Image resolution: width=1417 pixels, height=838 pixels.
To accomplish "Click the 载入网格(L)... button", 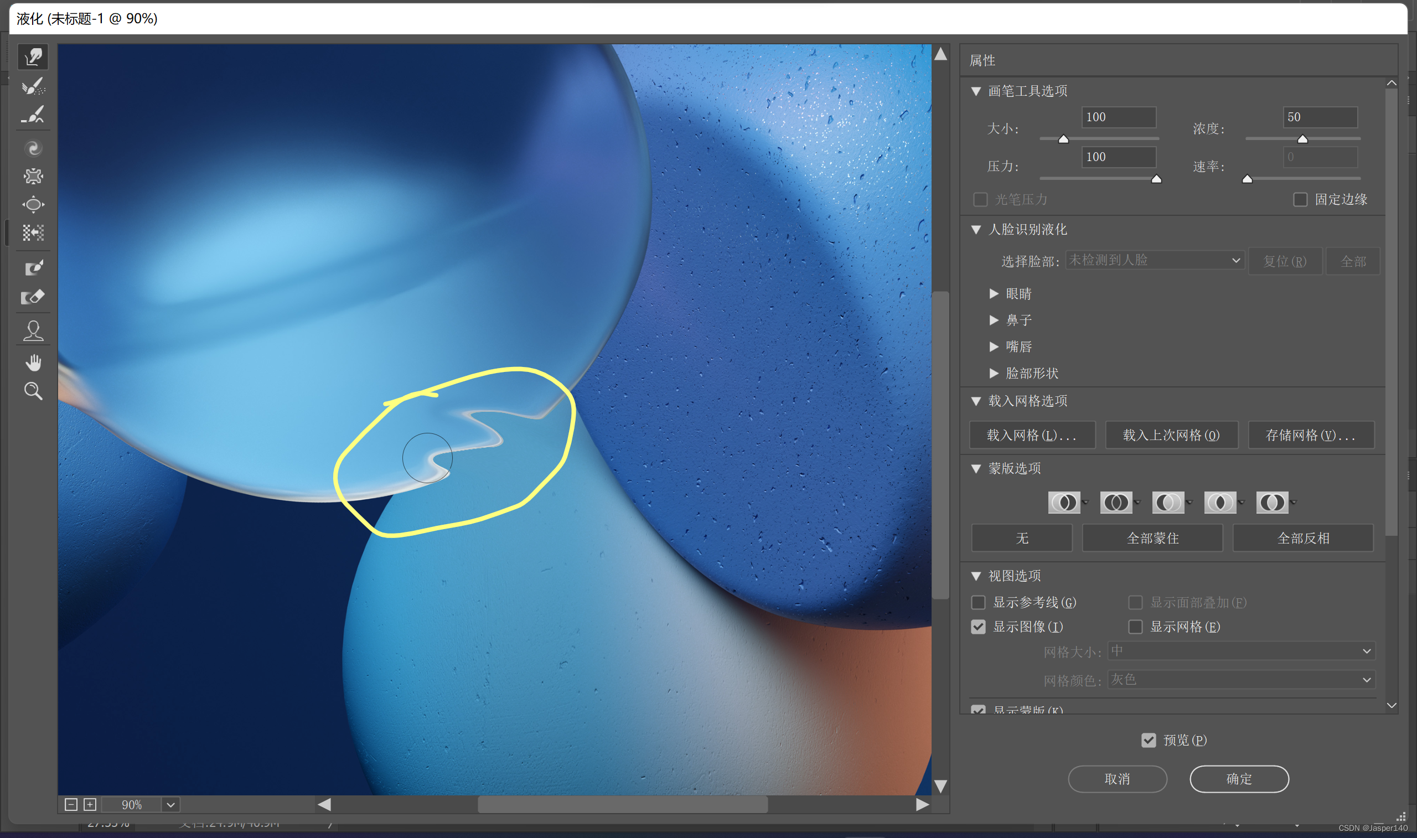I will pyautogui.click(x=1032, y=436).
